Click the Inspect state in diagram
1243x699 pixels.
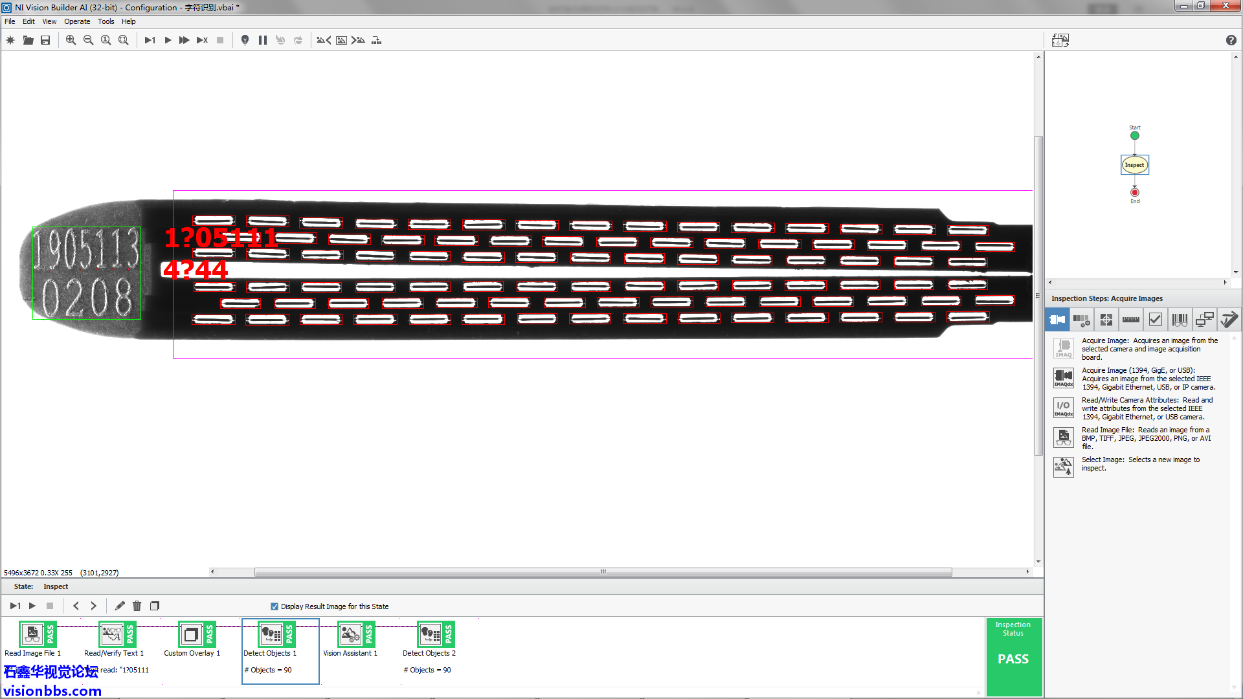(x=1134, y=165)
